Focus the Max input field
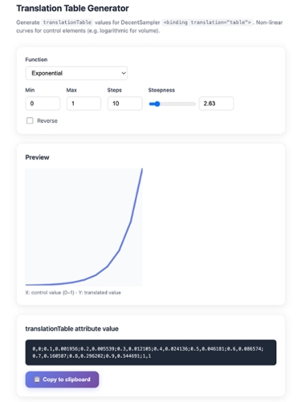Screen dimensions: 301x402 (83, 104)
